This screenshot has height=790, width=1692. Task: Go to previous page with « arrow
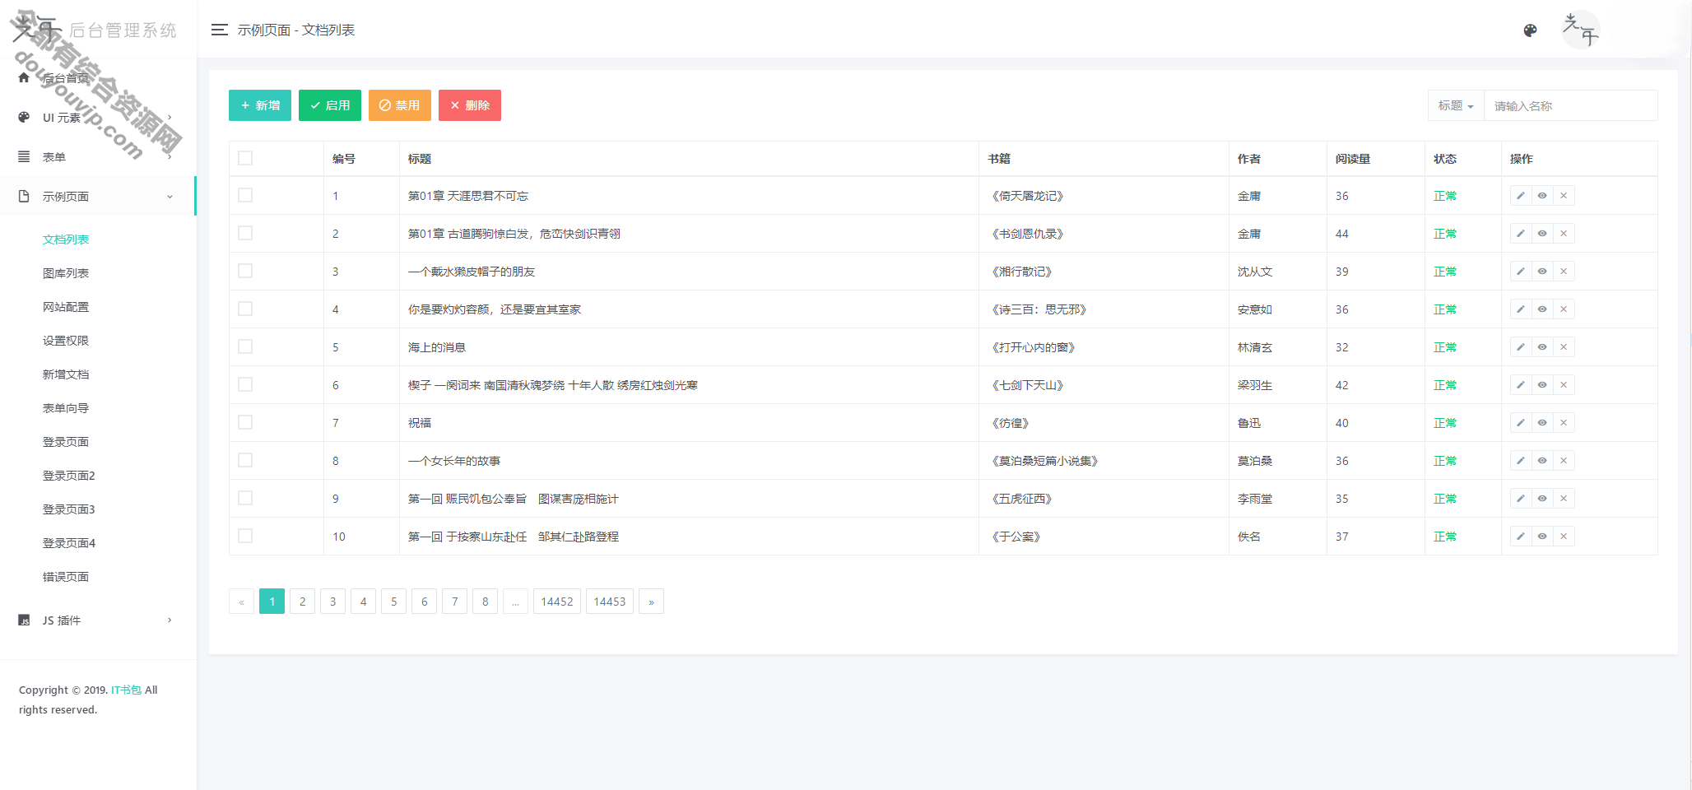click(x=241, y=602)
